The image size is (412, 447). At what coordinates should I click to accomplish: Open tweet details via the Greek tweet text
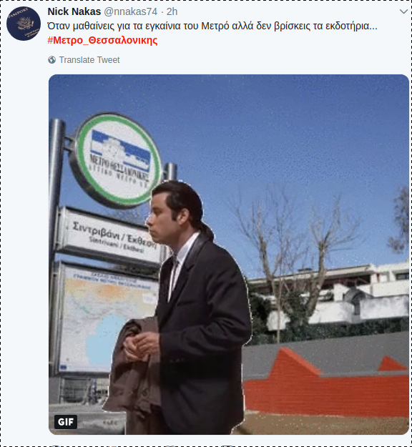[x=212, y=26]
